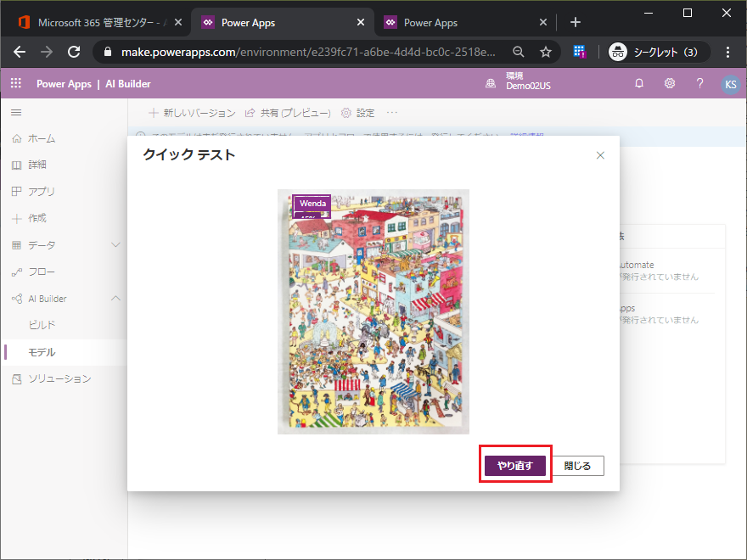The image size is (747, 560).
Task: Click the Quick Test result image
Action: point(373,312)
